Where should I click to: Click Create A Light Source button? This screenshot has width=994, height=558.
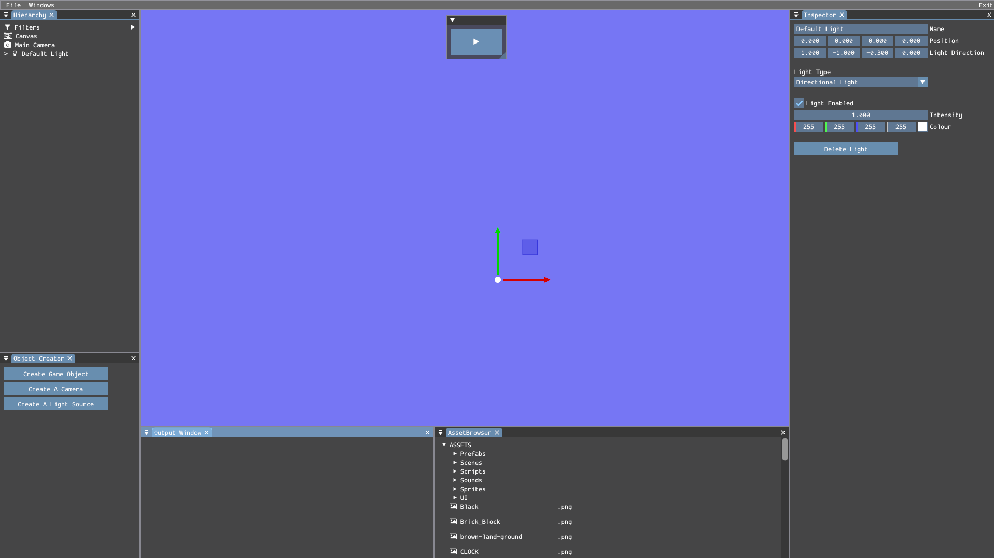click(56, 404)
